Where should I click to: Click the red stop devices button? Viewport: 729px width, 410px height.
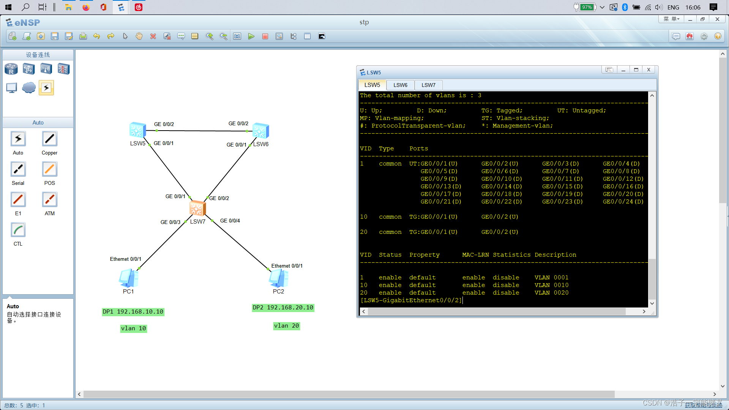click(265, 36)
